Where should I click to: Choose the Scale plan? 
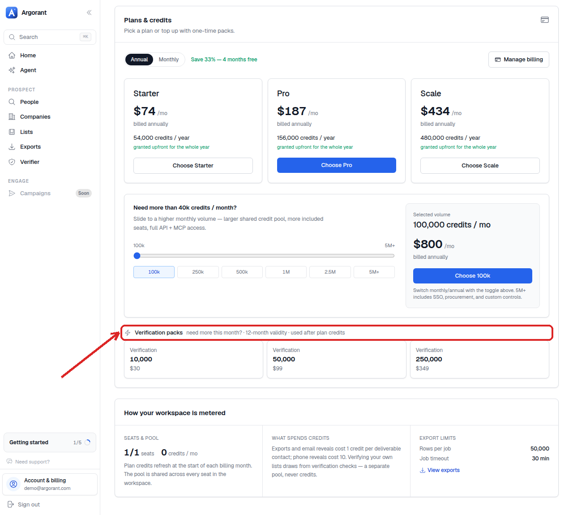(x=480, y=166)
